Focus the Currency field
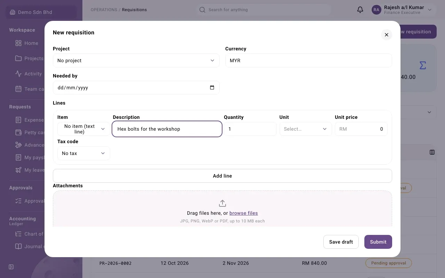The width and height of the screenshot is (445, 278). pyautogui.click(x=309, y=60)
